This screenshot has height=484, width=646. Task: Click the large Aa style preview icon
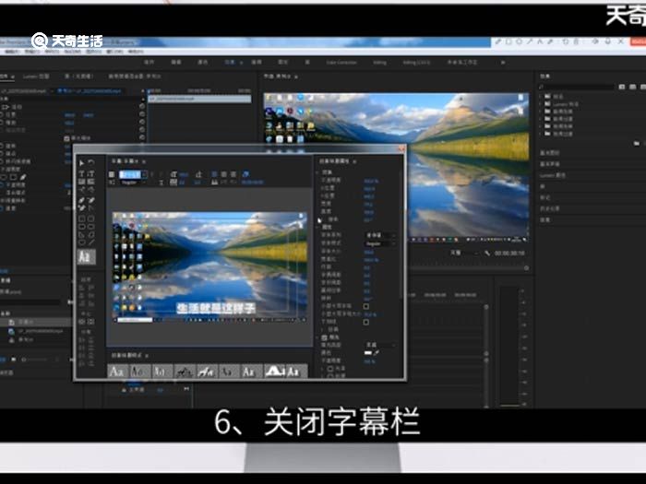pos(86,256)
